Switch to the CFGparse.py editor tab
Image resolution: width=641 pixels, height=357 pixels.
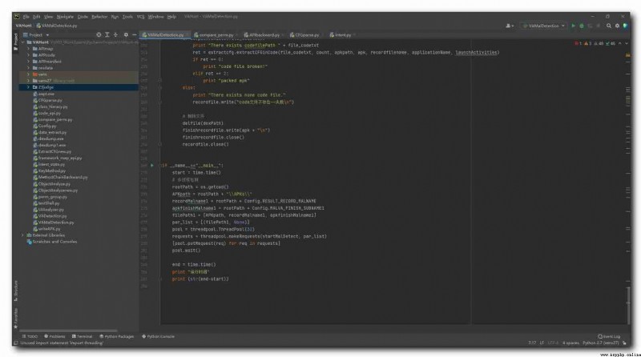pos(306,35)
